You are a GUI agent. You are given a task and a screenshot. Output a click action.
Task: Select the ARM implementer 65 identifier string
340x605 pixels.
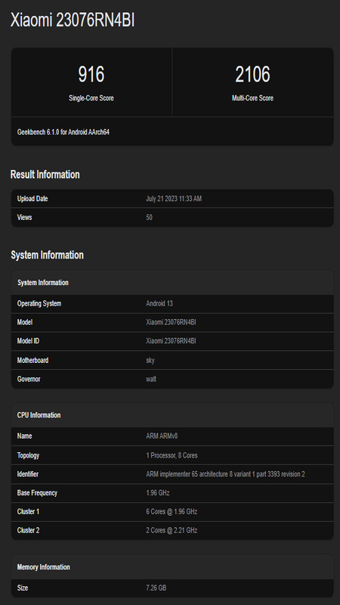pyautogui.click(x=225, y=474)
